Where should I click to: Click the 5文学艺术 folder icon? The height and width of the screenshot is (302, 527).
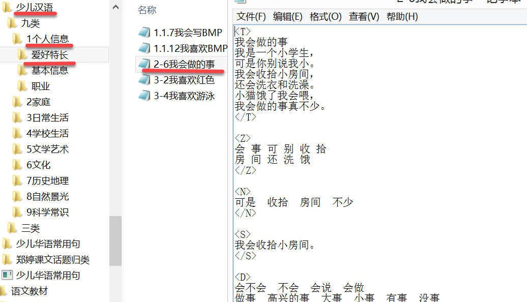point(17,149)
